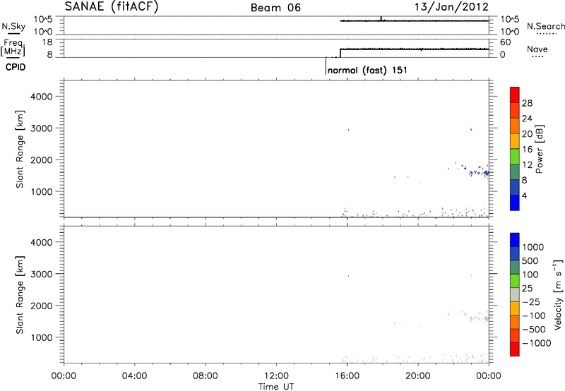This screenshot has height=391, width=565.
Task: Click the Power [dB] colorbar title
Action: coord(540,152)
